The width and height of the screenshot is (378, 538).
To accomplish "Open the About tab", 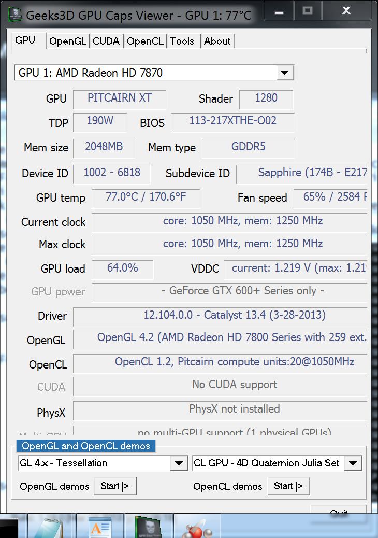I will pyautogui.click(x=217, y=41).
